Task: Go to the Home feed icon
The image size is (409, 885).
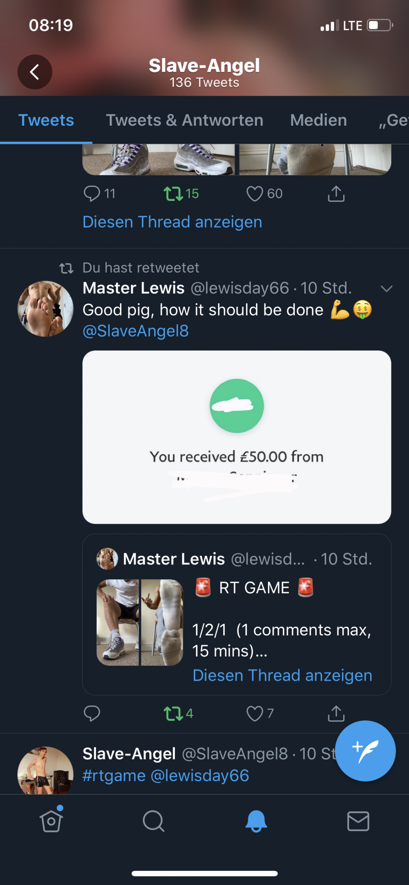Action: [x=51, y=821]
